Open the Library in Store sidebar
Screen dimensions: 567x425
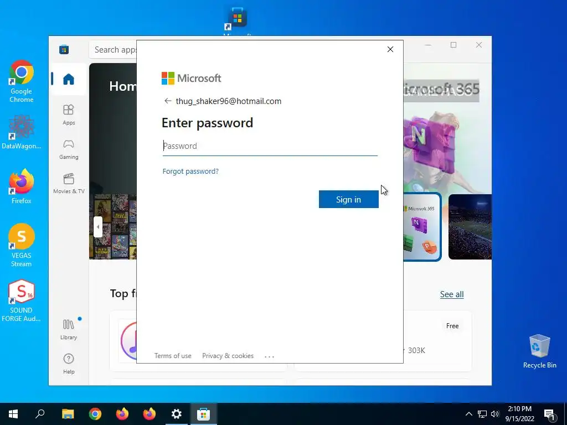pos(69,329)
